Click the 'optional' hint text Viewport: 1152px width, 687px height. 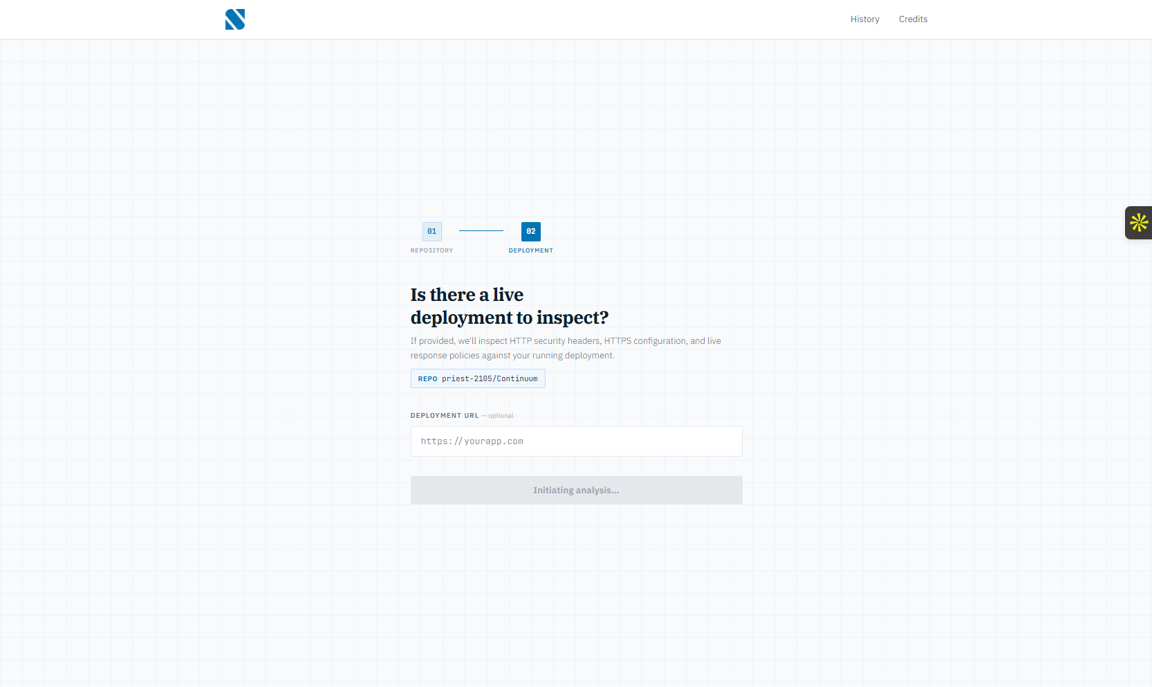coord(501,416)
